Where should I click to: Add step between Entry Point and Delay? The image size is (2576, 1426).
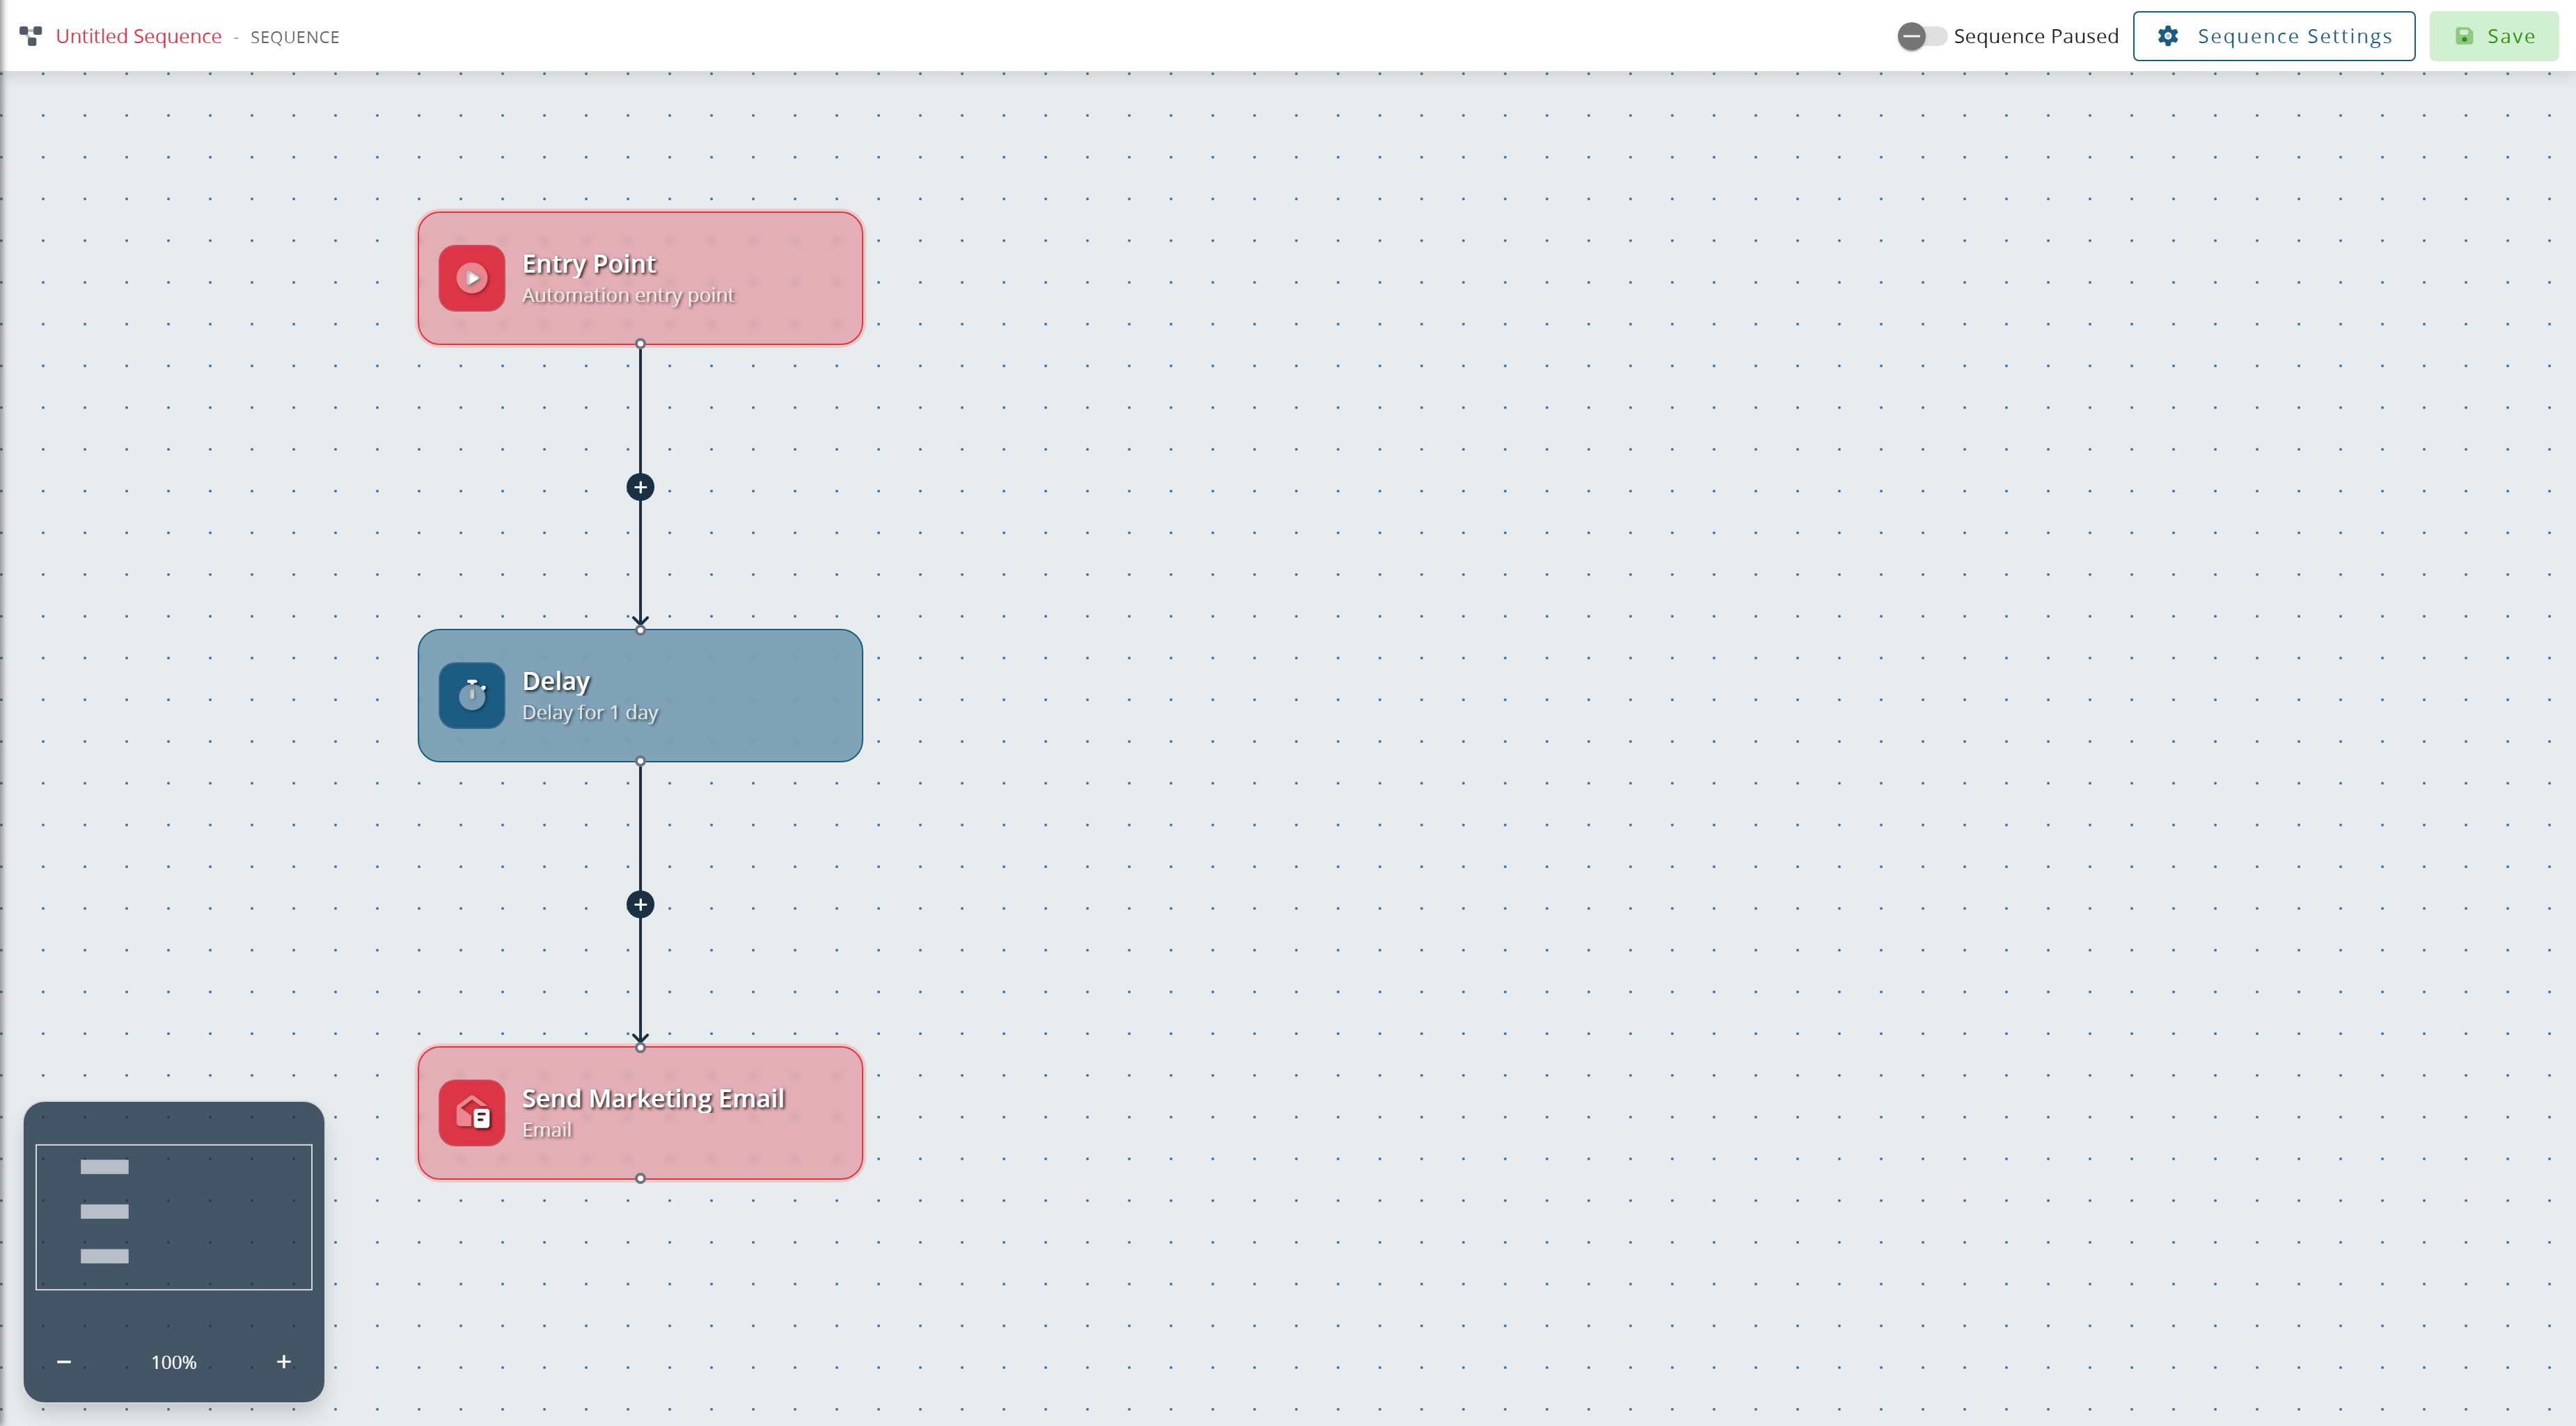point(640,487)
